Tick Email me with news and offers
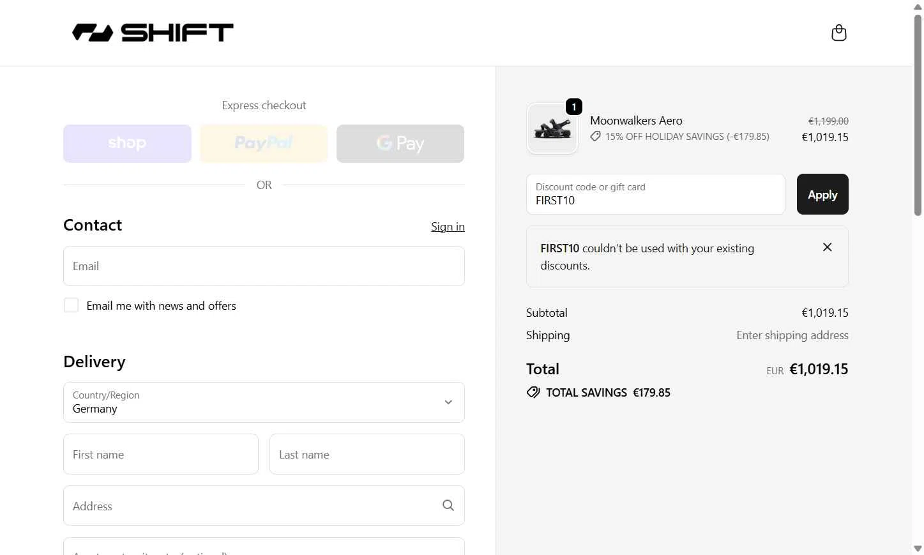 (x=71, y=305)
